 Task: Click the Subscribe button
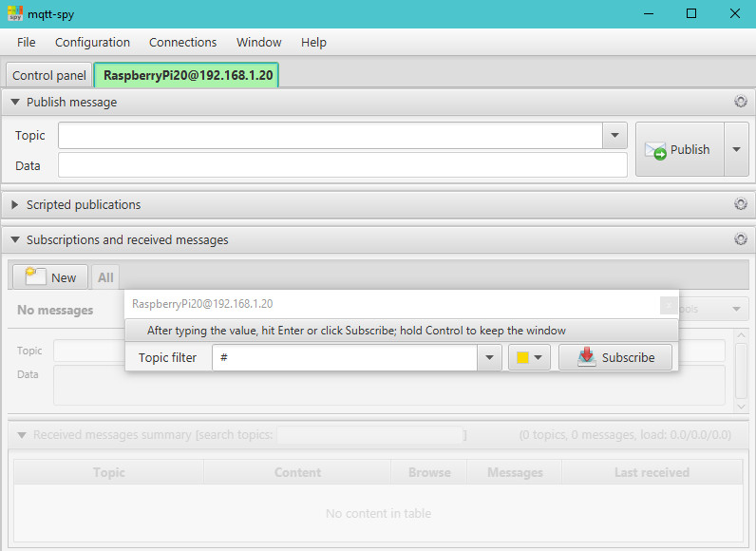pos(615,358)
